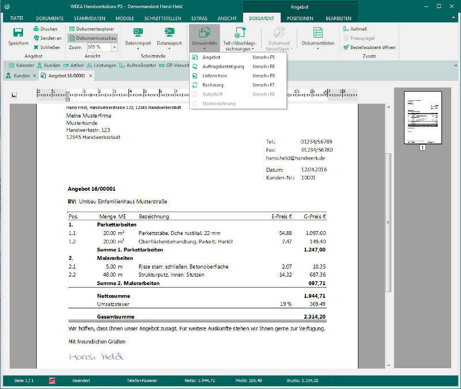
Task: Close the document via ribbon Schließen
Action: (x=47, y=47)
